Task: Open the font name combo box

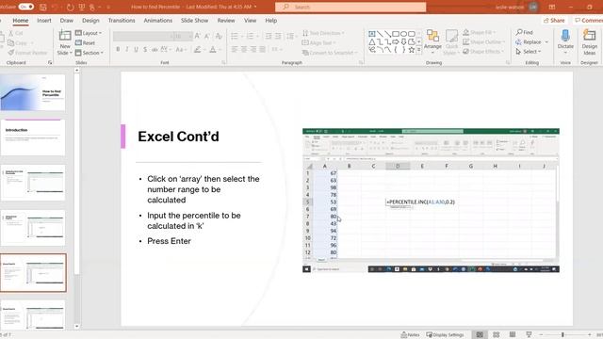Action: click(142, 36)
